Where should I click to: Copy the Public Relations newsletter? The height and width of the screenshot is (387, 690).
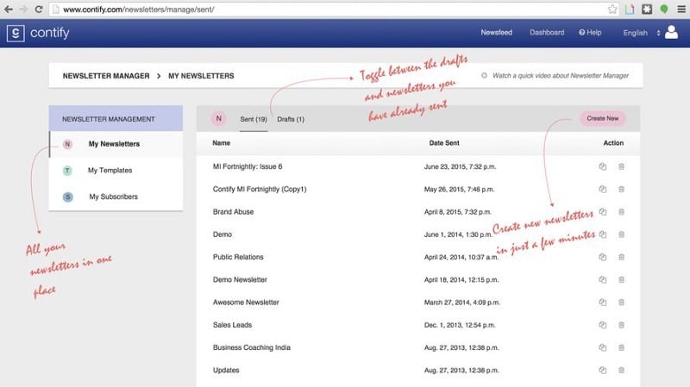click(602, 257)
